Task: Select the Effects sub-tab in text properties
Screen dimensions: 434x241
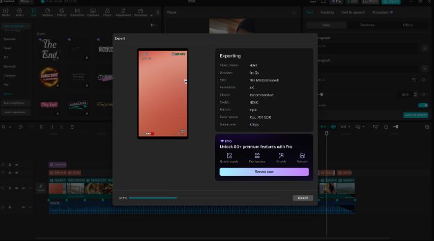Action: point(408,25)
